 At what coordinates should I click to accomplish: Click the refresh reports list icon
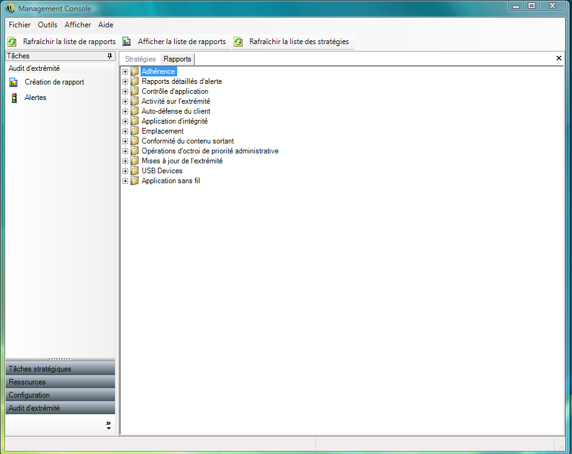coord(12,42)
